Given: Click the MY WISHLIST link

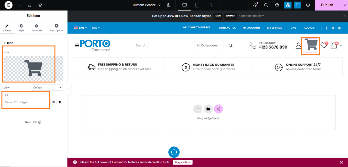Looking at the screenshot, I should point(275,28).
